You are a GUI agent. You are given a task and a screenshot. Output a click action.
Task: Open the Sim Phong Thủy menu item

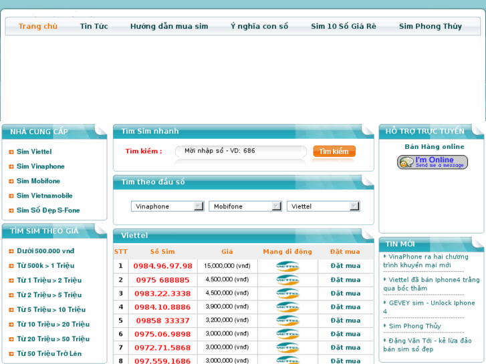coord(430,27)
